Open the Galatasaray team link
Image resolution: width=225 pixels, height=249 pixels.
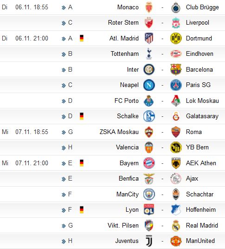202,116
